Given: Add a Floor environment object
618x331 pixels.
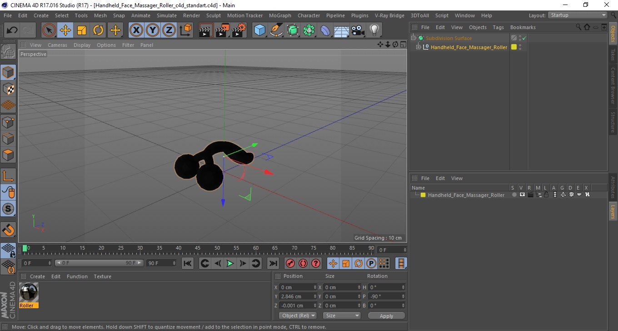Looking at the screenshot, I should [342, 30].
